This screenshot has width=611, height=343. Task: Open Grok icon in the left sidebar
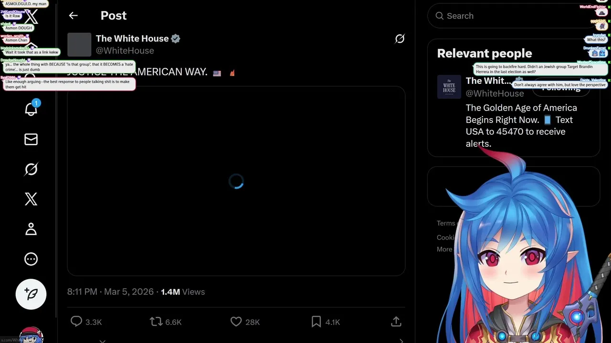click(x=31, y=169)
